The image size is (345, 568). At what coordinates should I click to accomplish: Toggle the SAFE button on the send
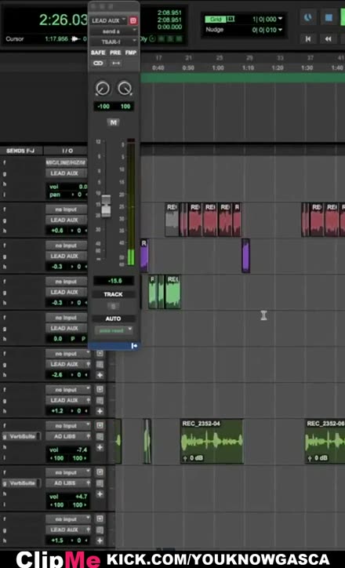(x=98, y=53)
